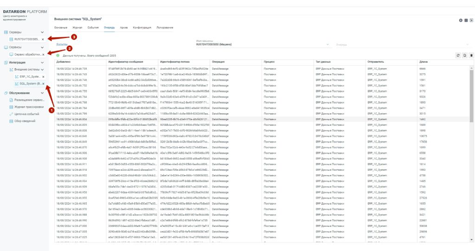Sort by the Тип данных column header
Viewport: 475px width, 251px height.
click(323, 62)
